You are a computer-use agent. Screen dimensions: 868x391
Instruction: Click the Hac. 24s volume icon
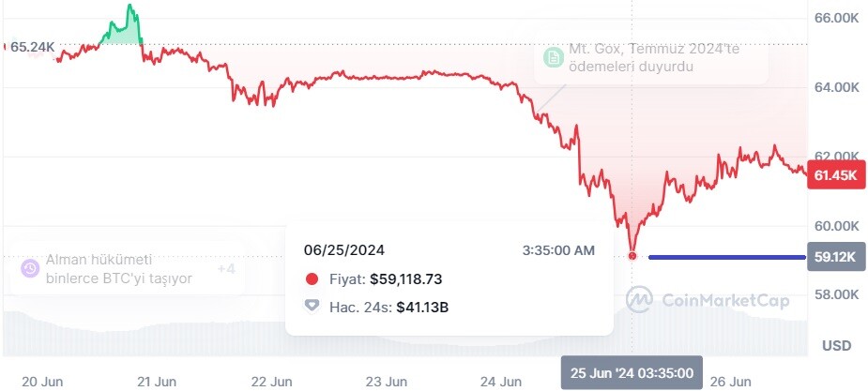click(x=312, y=306)
